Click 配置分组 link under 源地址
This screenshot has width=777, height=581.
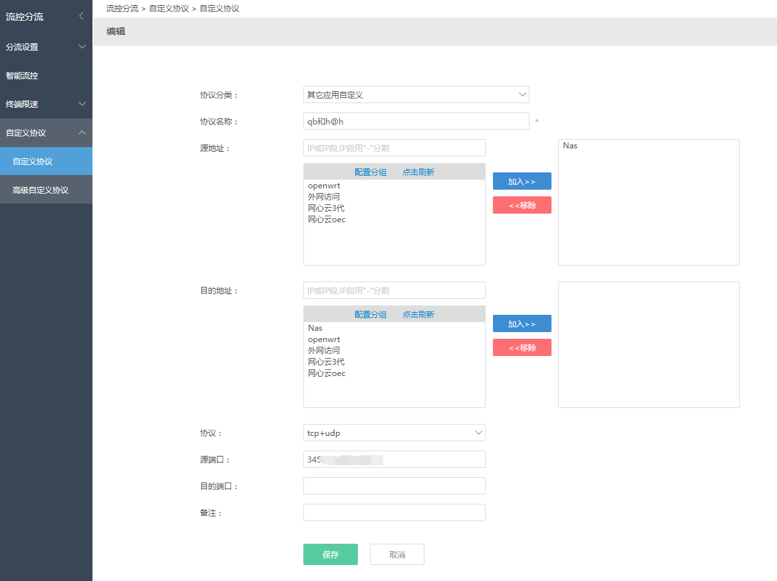370,172
